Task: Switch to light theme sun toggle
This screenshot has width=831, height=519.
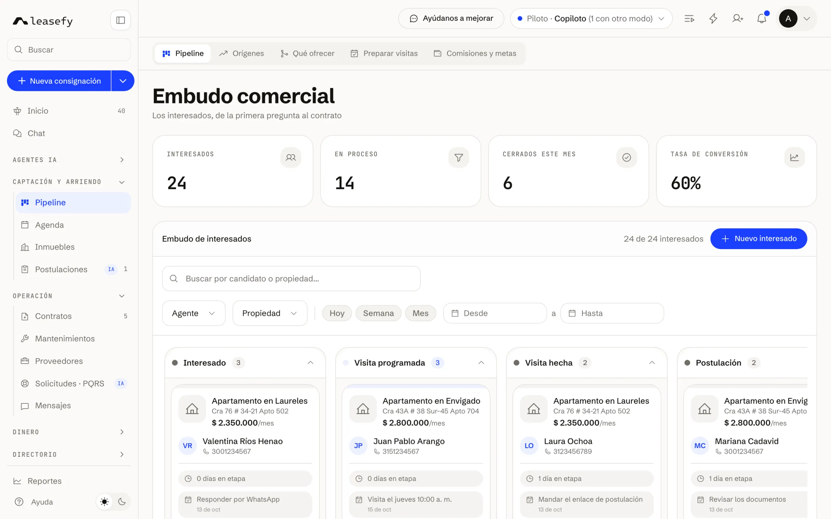Action: coord(104,502)
